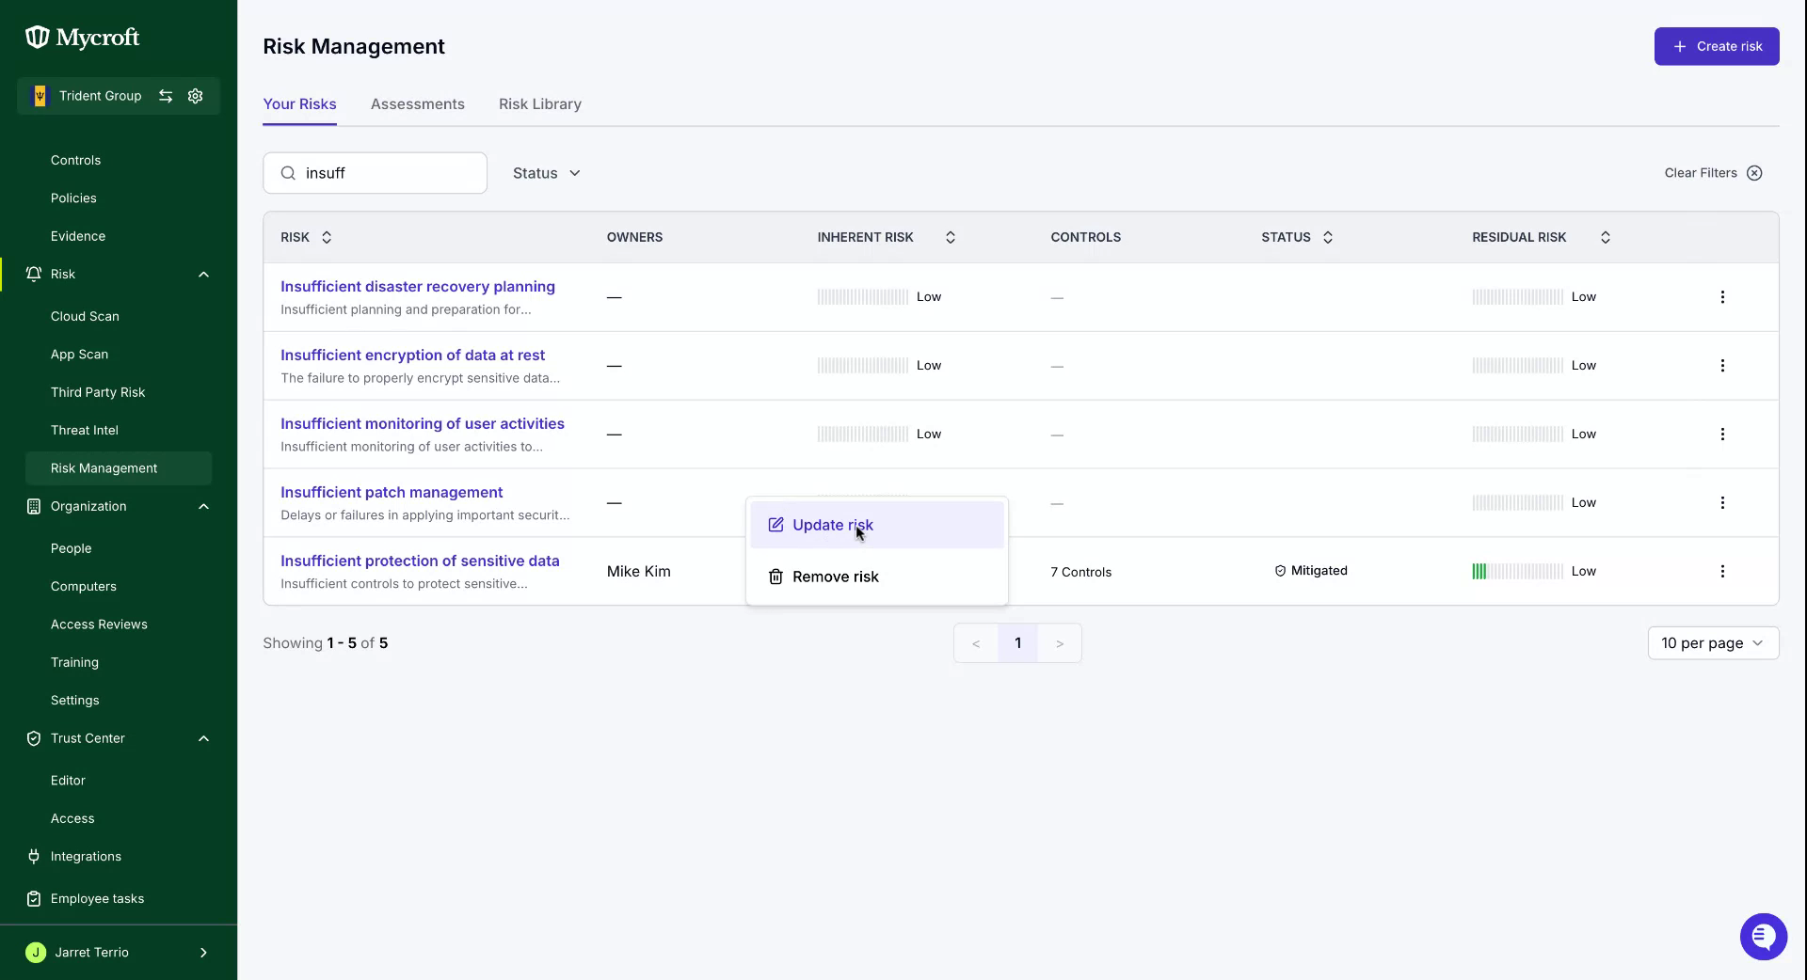Click the 7 Controls cell
This screenshot has width=1807, height=980.
click(1080, 572)
